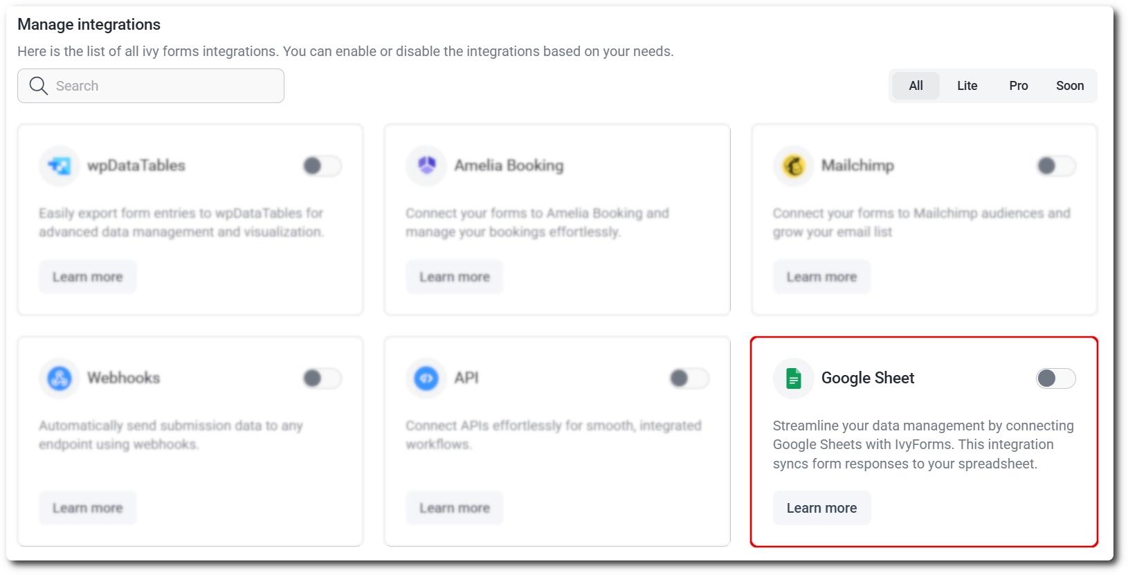Viewport: 1128px width, 575px height.
Task: Click the search magnifier icon
Action: [39, 86]
